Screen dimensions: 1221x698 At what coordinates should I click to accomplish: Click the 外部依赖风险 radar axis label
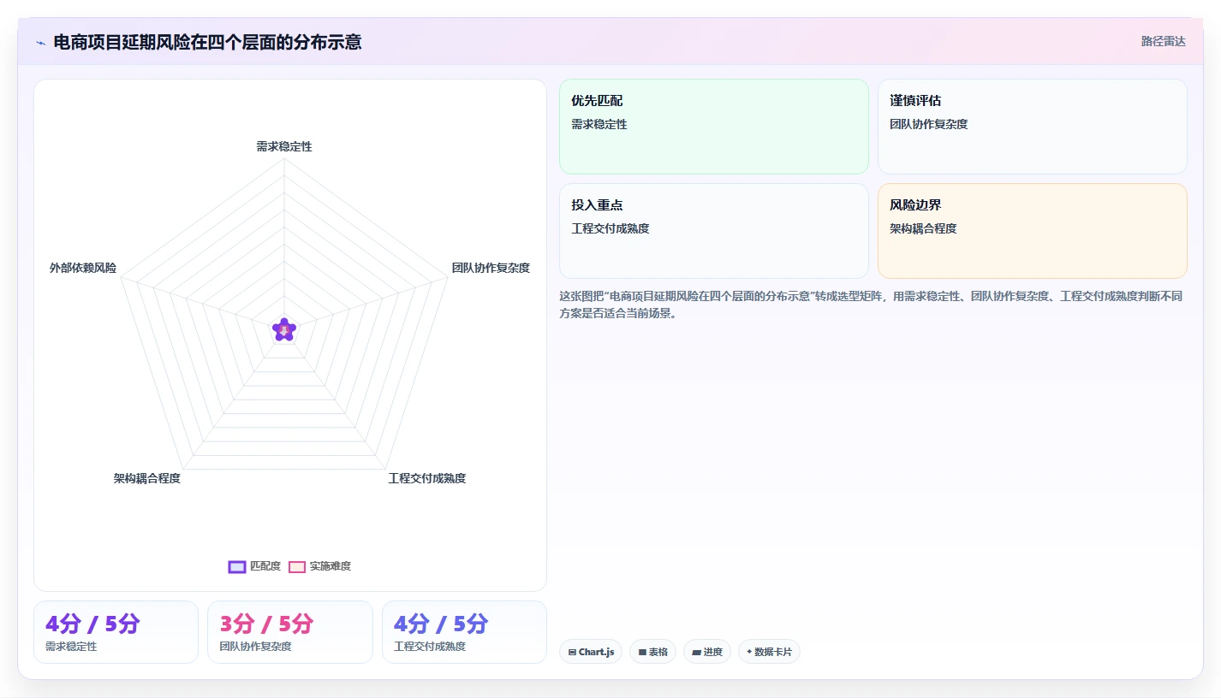pyautogui.click(x=83, y=268)
